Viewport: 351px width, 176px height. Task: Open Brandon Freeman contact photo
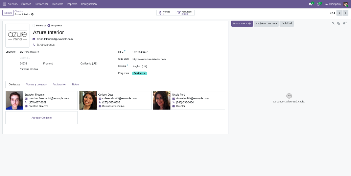point(14,100)
